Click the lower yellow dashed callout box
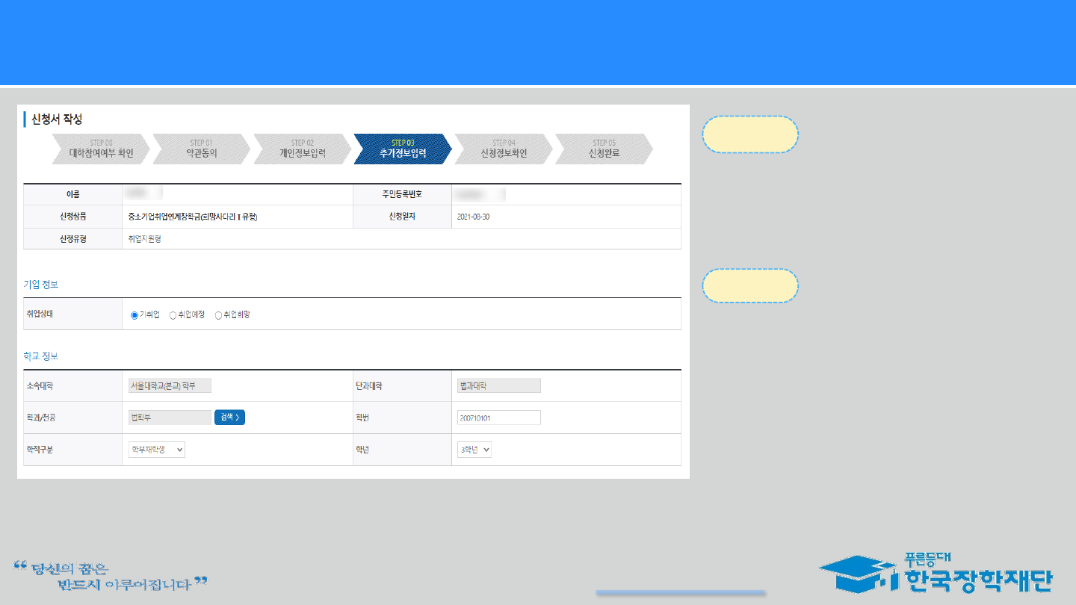This screenshot has width=1076, height=605. tap(750, 286)
